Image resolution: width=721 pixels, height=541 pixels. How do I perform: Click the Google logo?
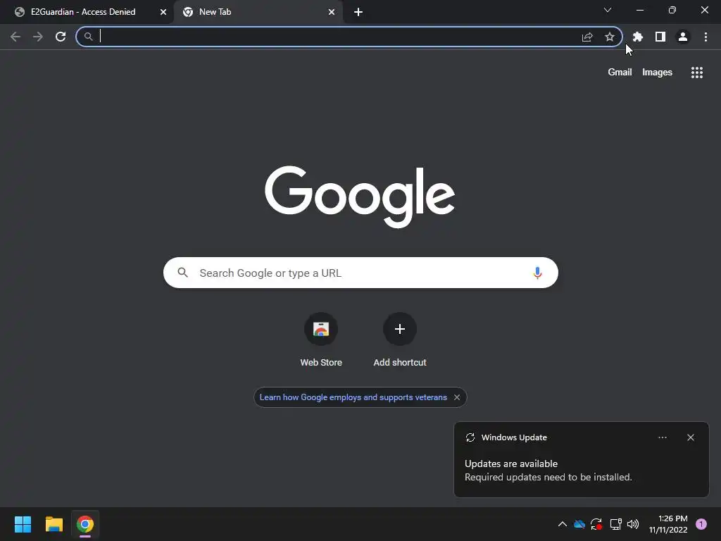[x=360, y=197]
